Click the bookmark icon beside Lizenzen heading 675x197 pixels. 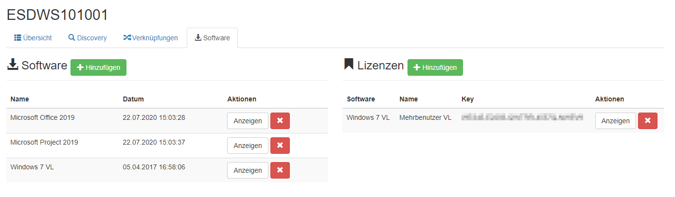[349, 65]
